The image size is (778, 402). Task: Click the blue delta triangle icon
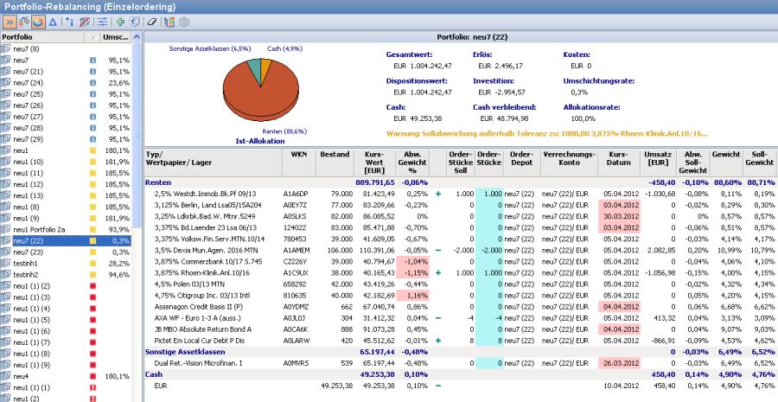tap(54, 21)
